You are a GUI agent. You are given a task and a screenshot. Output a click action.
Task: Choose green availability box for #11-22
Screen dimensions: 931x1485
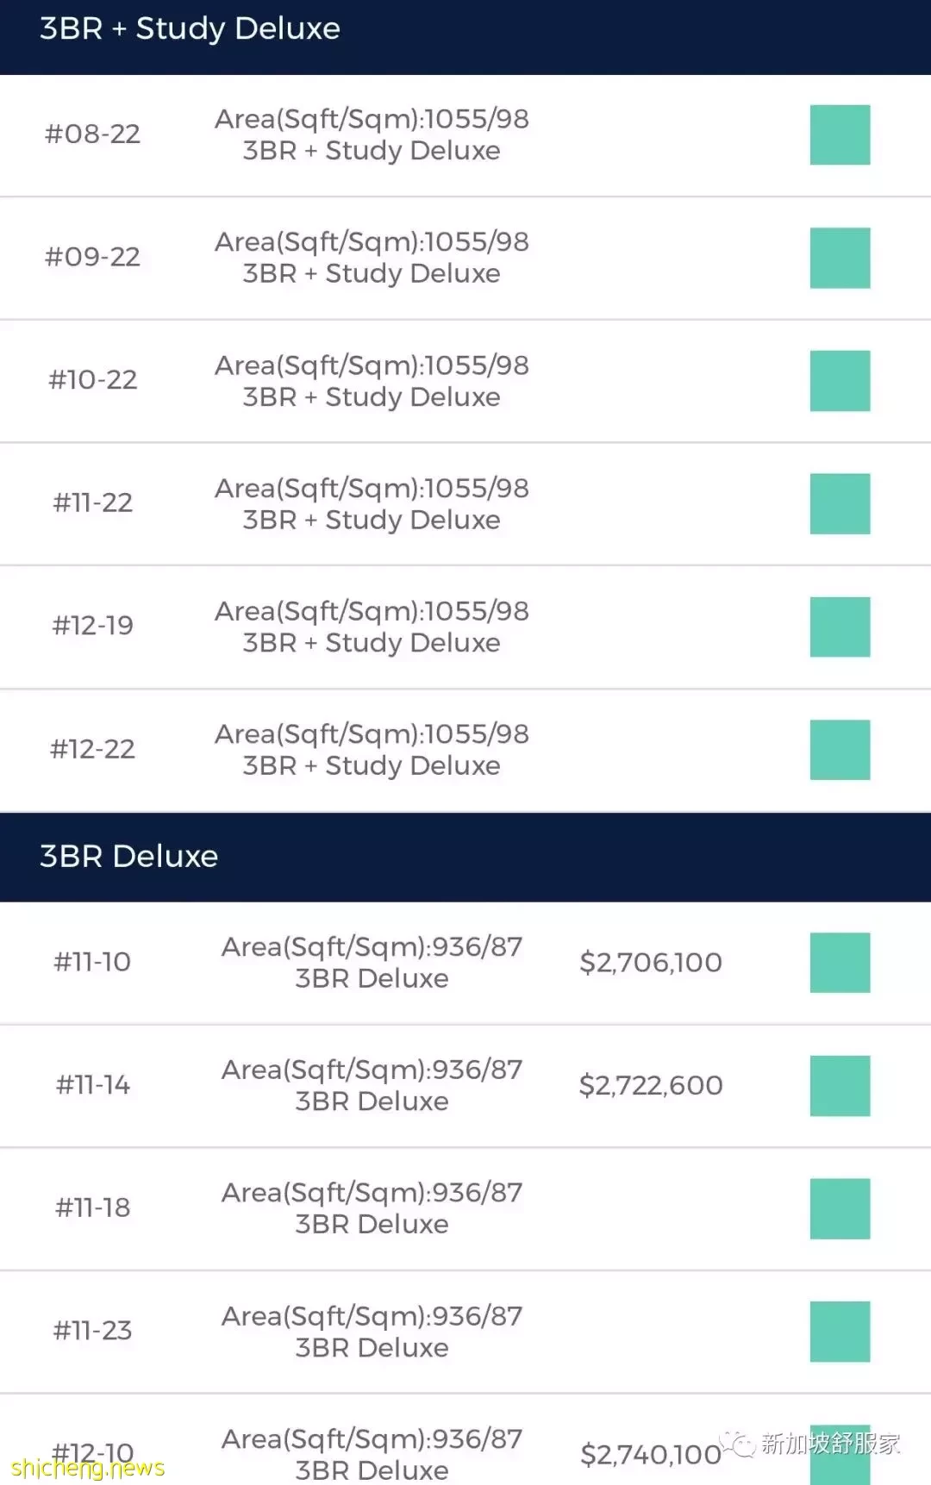pos(840,503)
